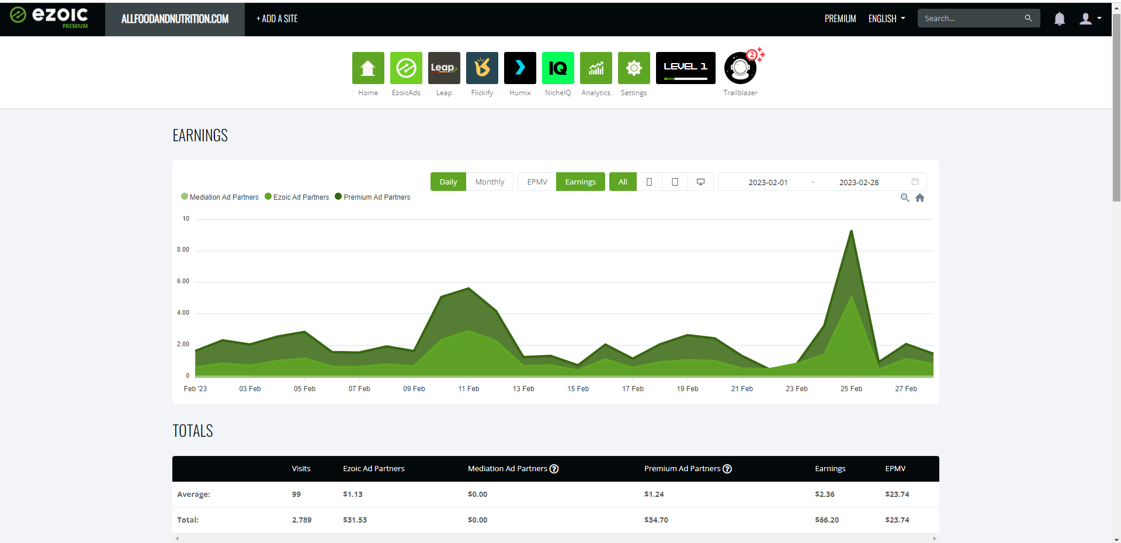Click the page vertical scrollbar
Viewport: 1121px width, 543px height.
tap(1116, 107)
